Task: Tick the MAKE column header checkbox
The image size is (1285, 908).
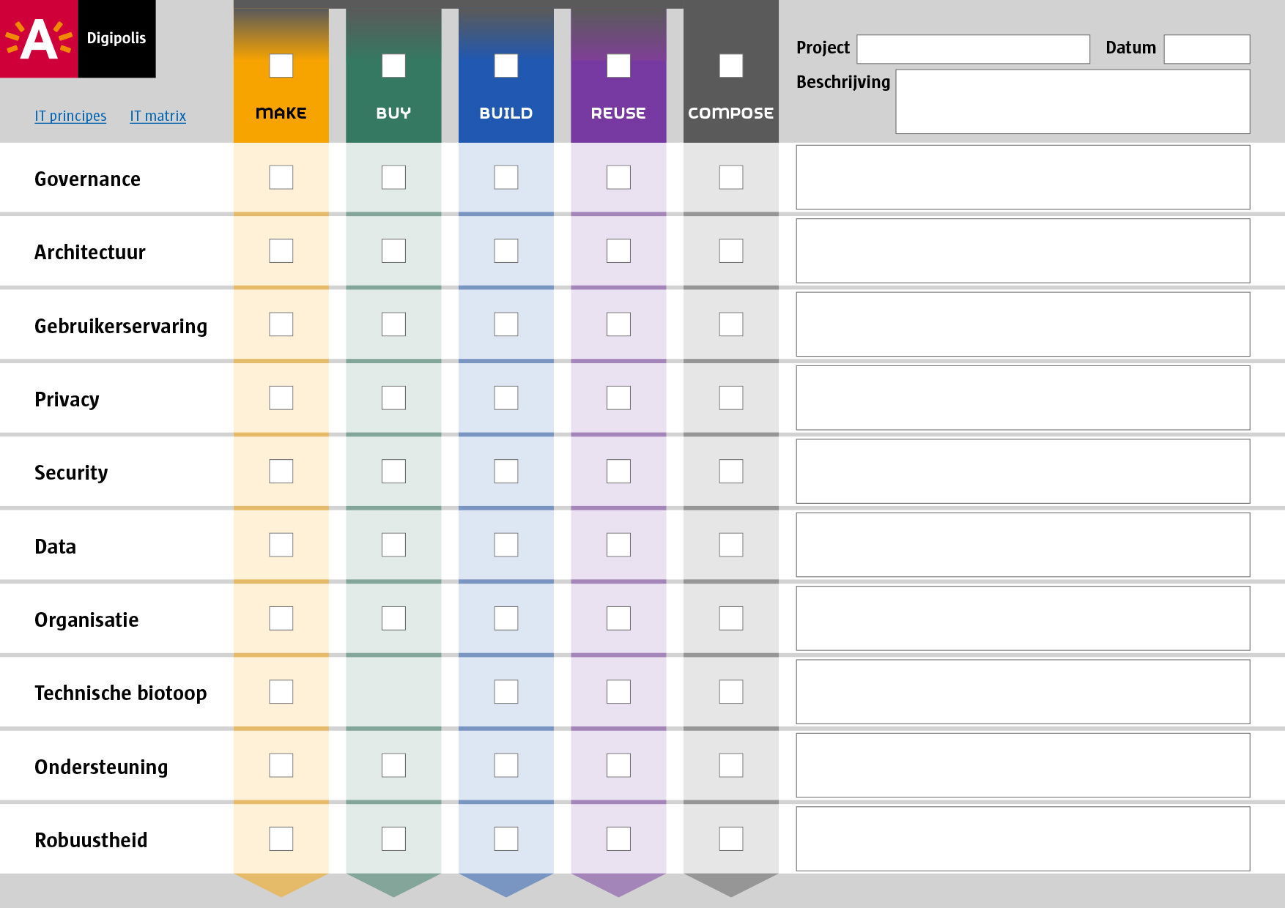Action: 281,66
